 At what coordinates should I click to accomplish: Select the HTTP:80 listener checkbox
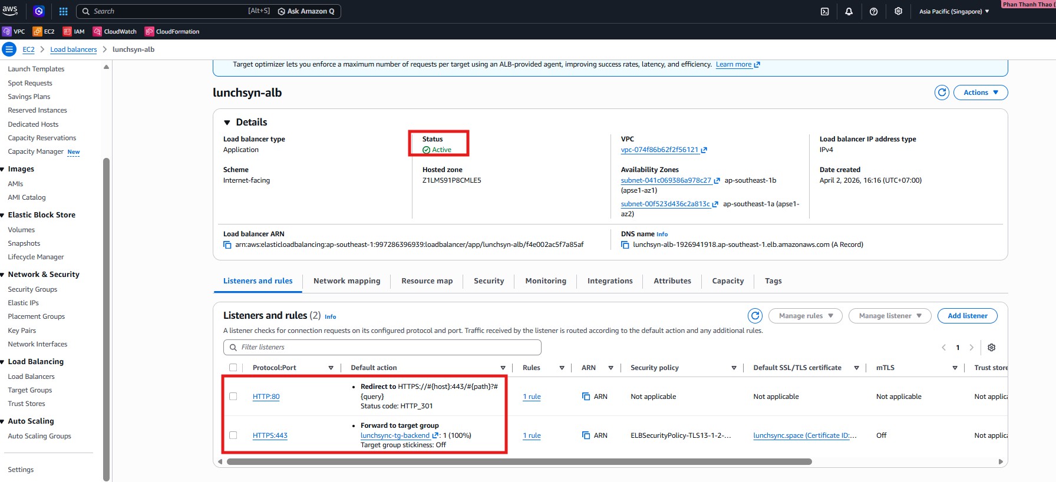pyautogui.click(x=233, y=397)
